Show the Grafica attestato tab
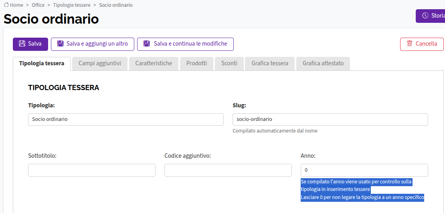 pos(323,63)
